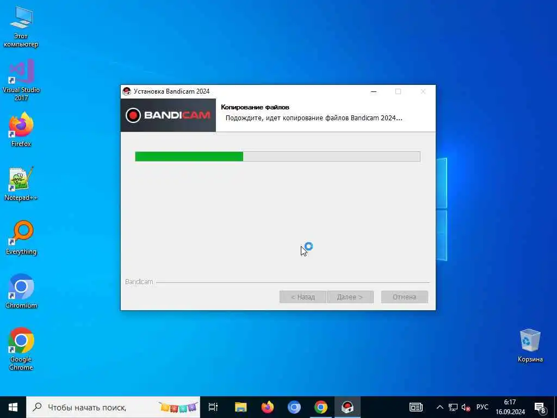The height and width of the screenshot is (418, 557).
Task: Open the clock and date flyout
Action: (x=510, y=407)
